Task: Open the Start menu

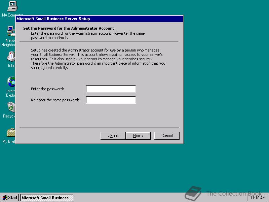Action: [10, 198]
